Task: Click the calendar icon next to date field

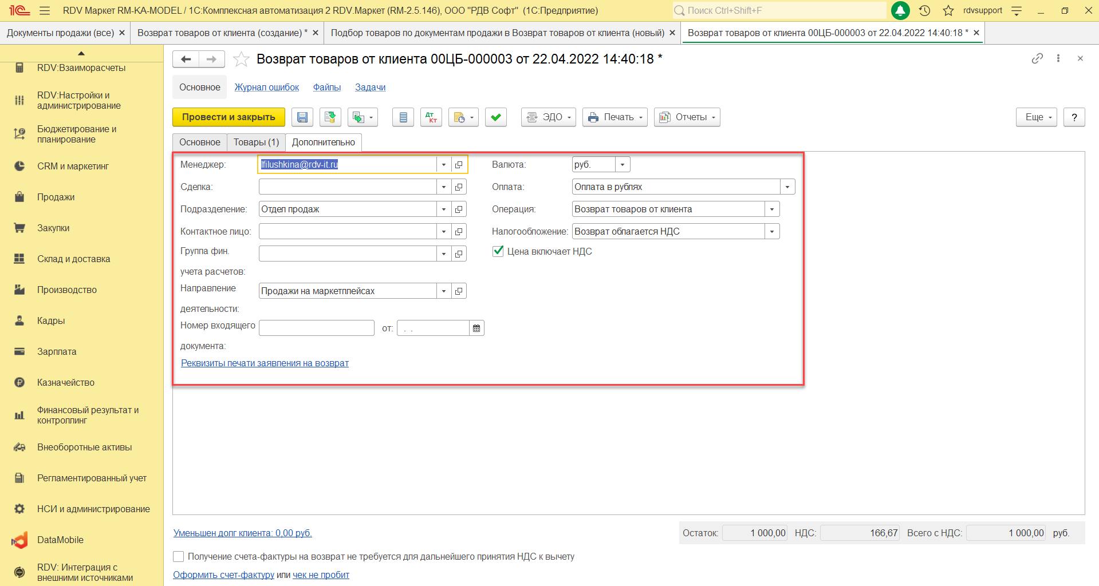Action: pyautogui.click(x=476, y=328)
